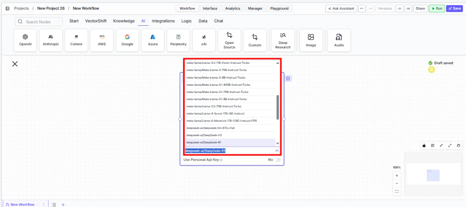Viewport: 466px width, 207px height.
Task: Add an Anthropic node
Action: 51,40
